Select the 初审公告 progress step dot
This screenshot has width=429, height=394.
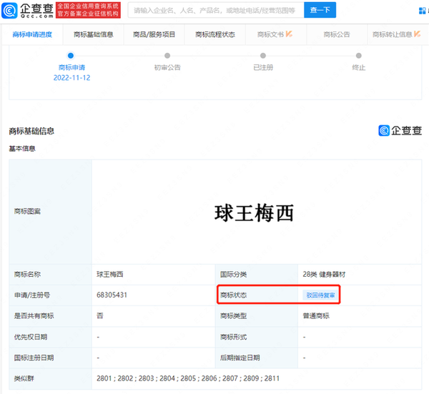167,55
